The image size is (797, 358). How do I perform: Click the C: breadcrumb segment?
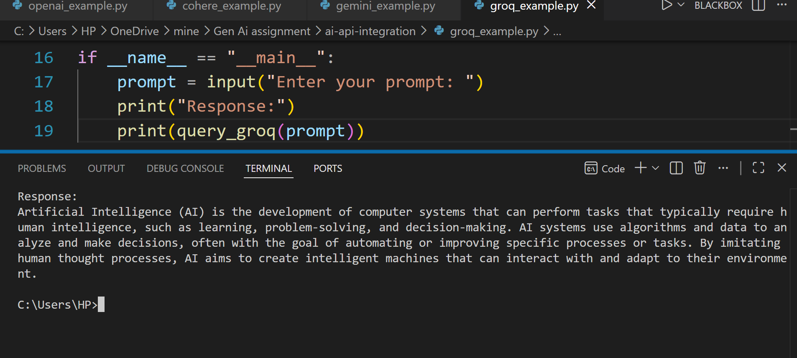coord(19,31)
